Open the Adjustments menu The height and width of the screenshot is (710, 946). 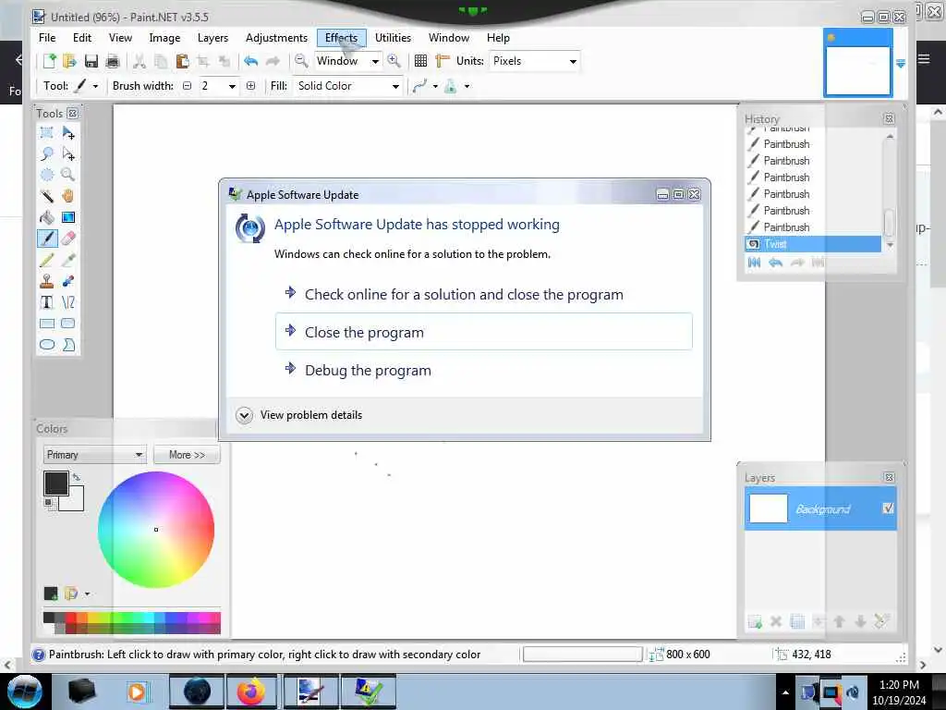(276, 38)
